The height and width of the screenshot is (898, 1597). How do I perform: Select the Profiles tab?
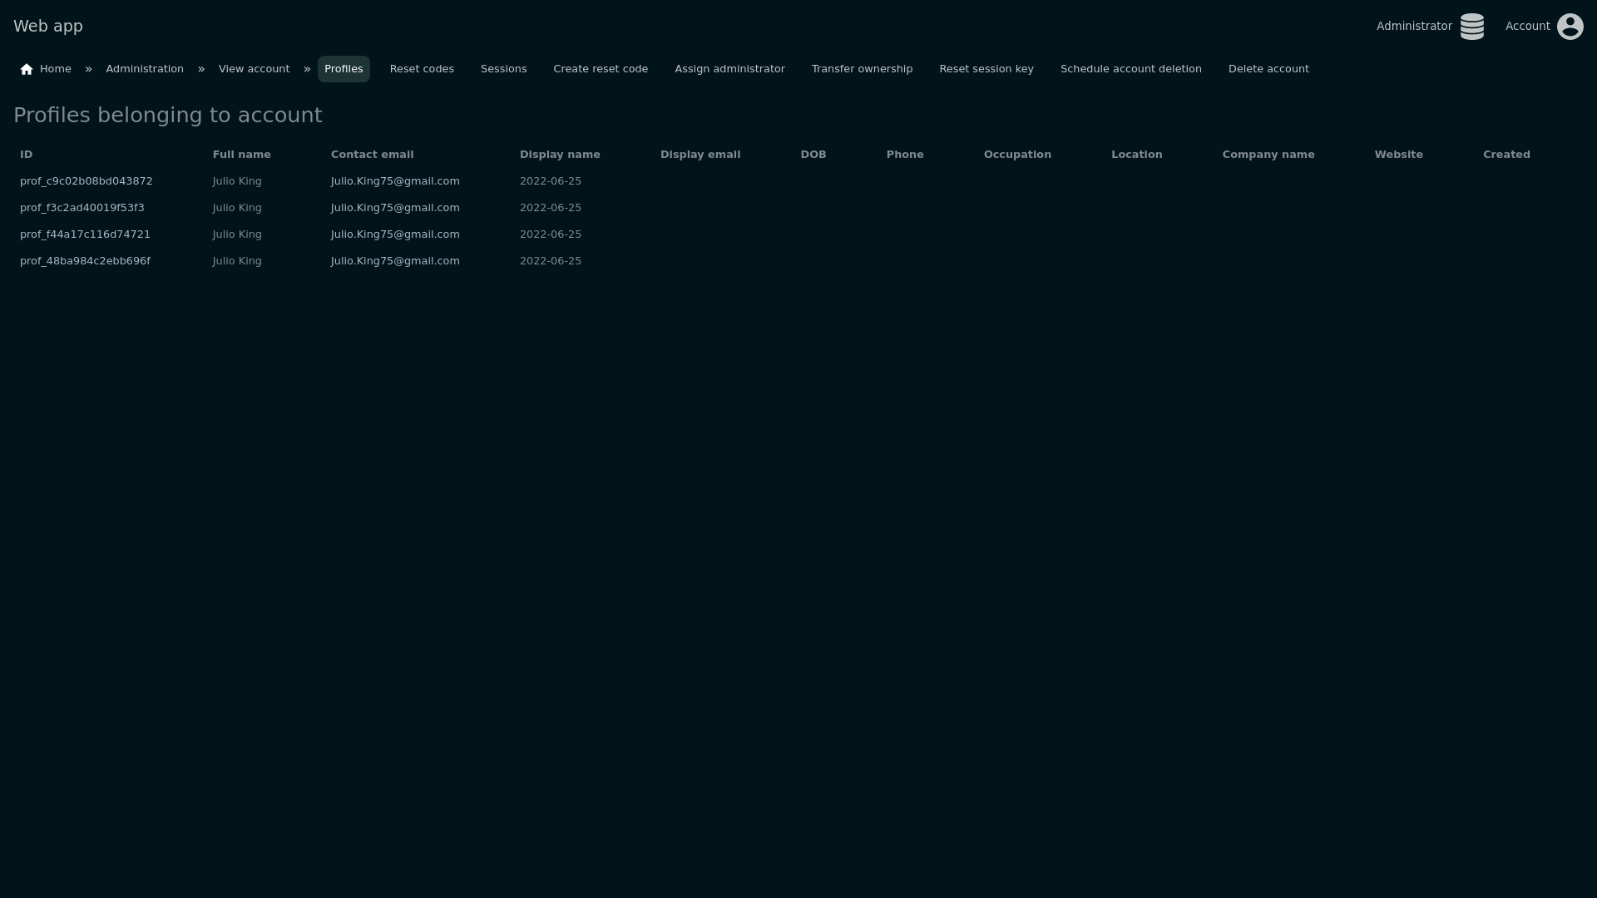pos(344,69)
